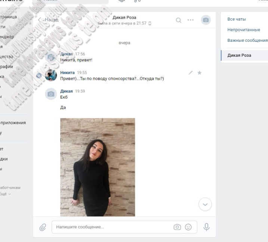Screen dimensions: 268x242
Task: Click the 'Привет)...Ты по поводу спонсорства?' message
Action: click(x=112, y=78)
